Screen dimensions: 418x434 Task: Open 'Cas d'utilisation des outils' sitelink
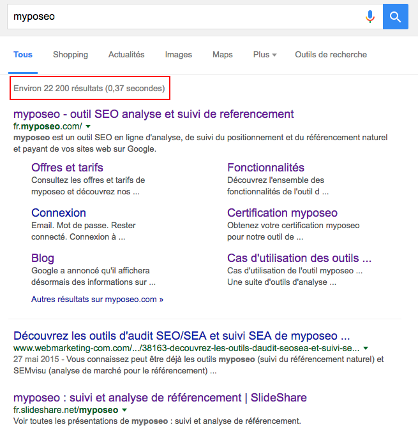click(299, 258)
